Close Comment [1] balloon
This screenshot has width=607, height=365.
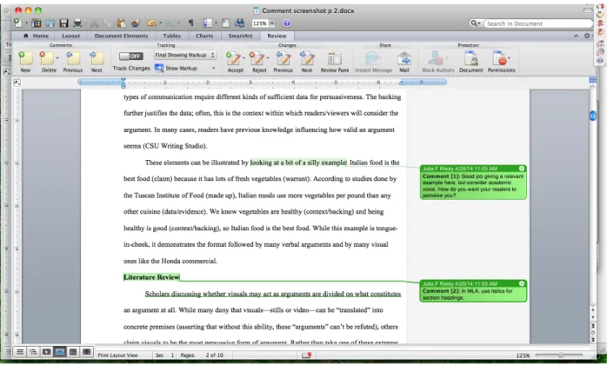(522, 169)
